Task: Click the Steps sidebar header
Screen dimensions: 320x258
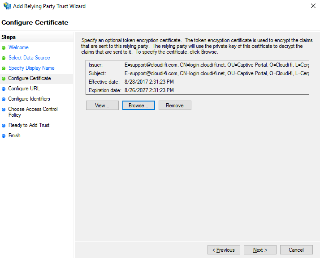Action: pos(9,37)
